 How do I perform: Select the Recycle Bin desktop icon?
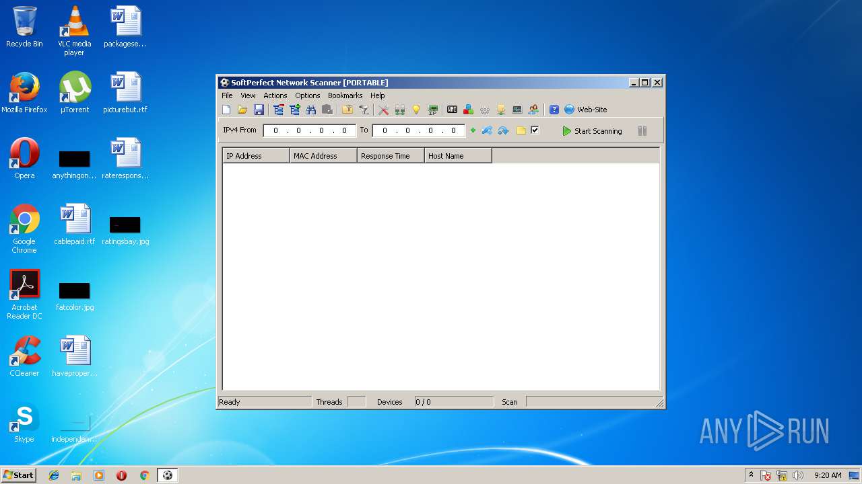(x=24, y=27)
